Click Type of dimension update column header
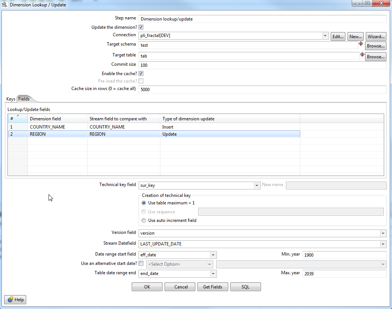 (230, 118)
